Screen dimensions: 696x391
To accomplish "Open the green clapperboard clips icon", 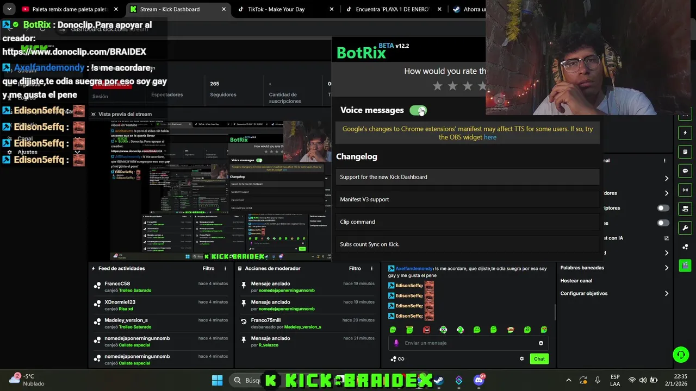I will tap(685, 266).
